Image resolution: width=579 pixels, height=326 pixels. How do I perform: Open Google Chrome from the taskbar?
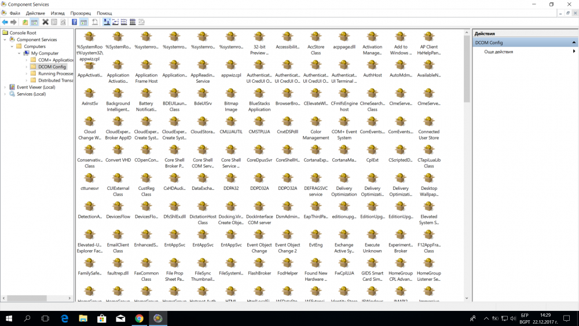point(139,318)
